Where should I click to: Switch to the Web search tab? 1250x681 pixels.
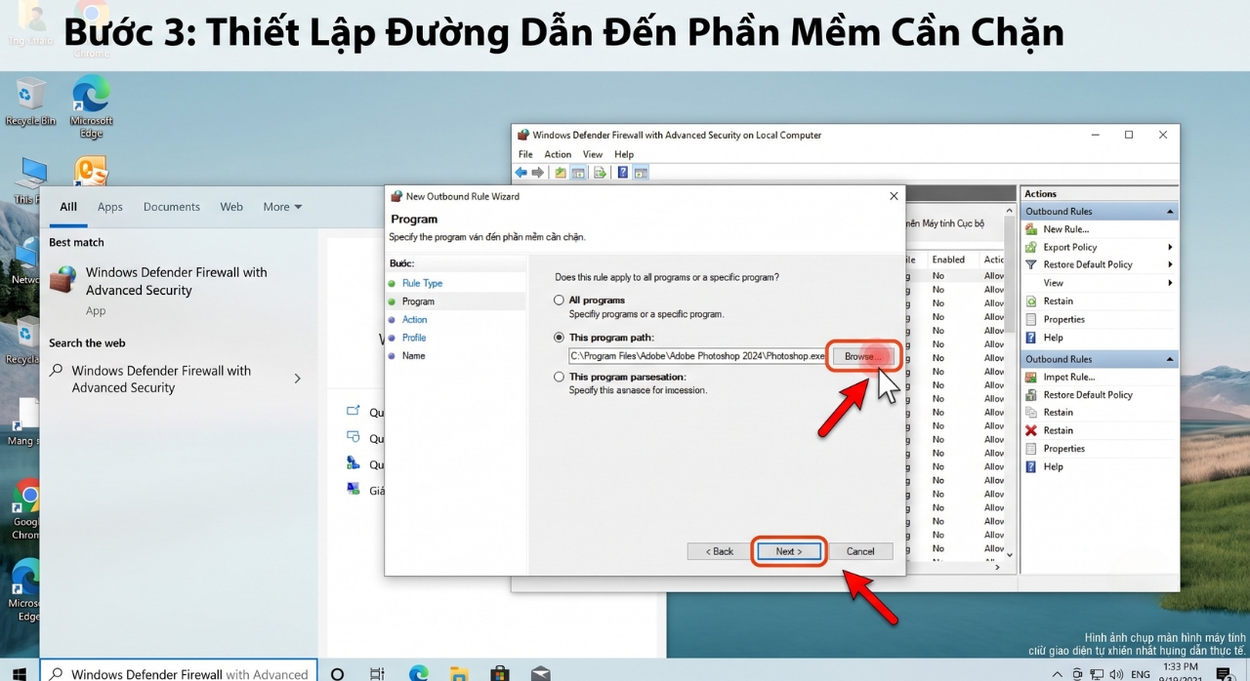pos(231,207)
